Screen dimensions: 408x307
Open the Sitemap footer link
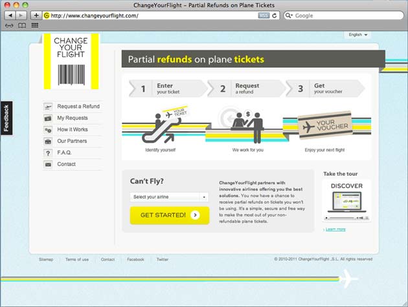pos(46,259)
